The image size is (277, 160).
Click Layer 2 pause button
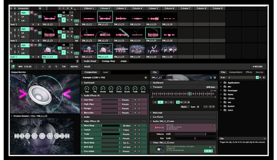click(68, 36)
